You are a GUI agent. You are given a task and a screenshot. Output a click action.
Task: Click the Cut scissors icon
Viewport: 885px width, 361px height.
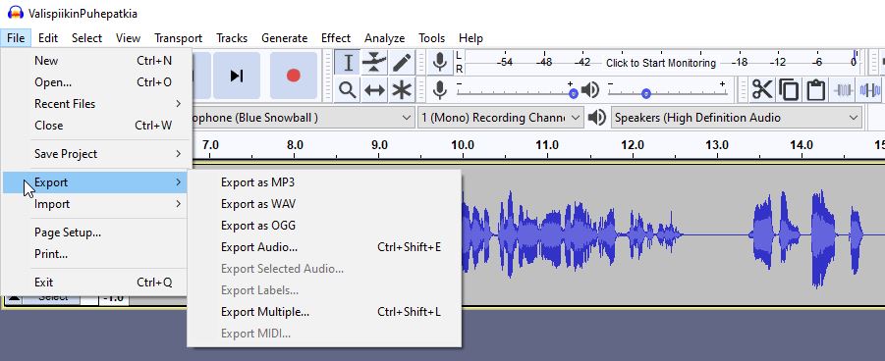761,89
